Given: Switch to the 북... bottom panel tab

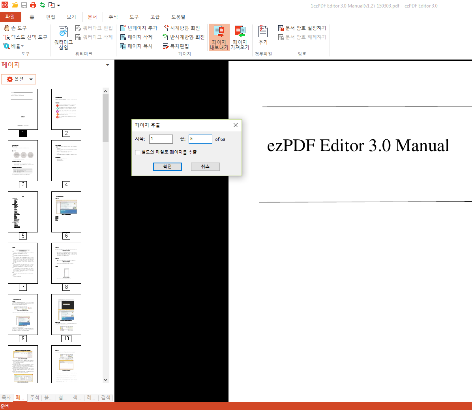Looking at the screenshot, I should tap(49, 397).
